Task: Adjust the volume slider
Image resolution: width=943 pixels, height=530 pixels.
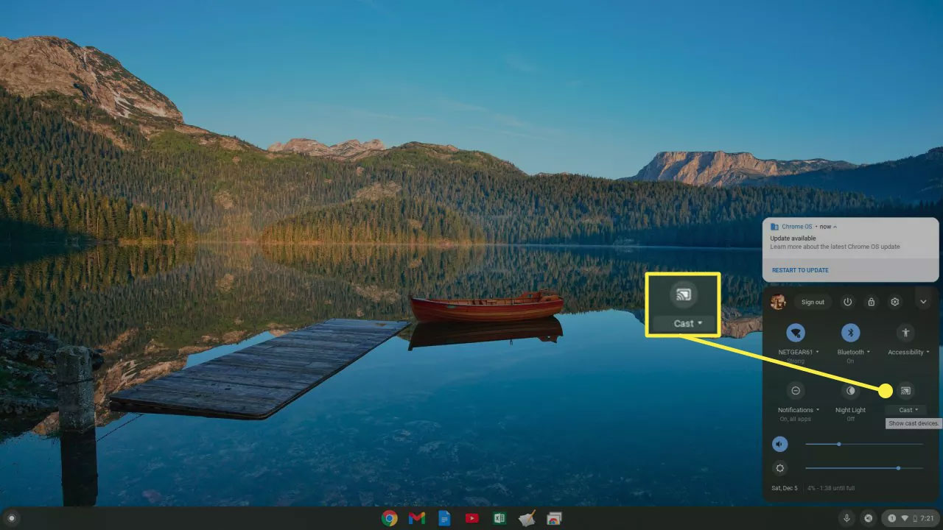Action: coord(838,444)
